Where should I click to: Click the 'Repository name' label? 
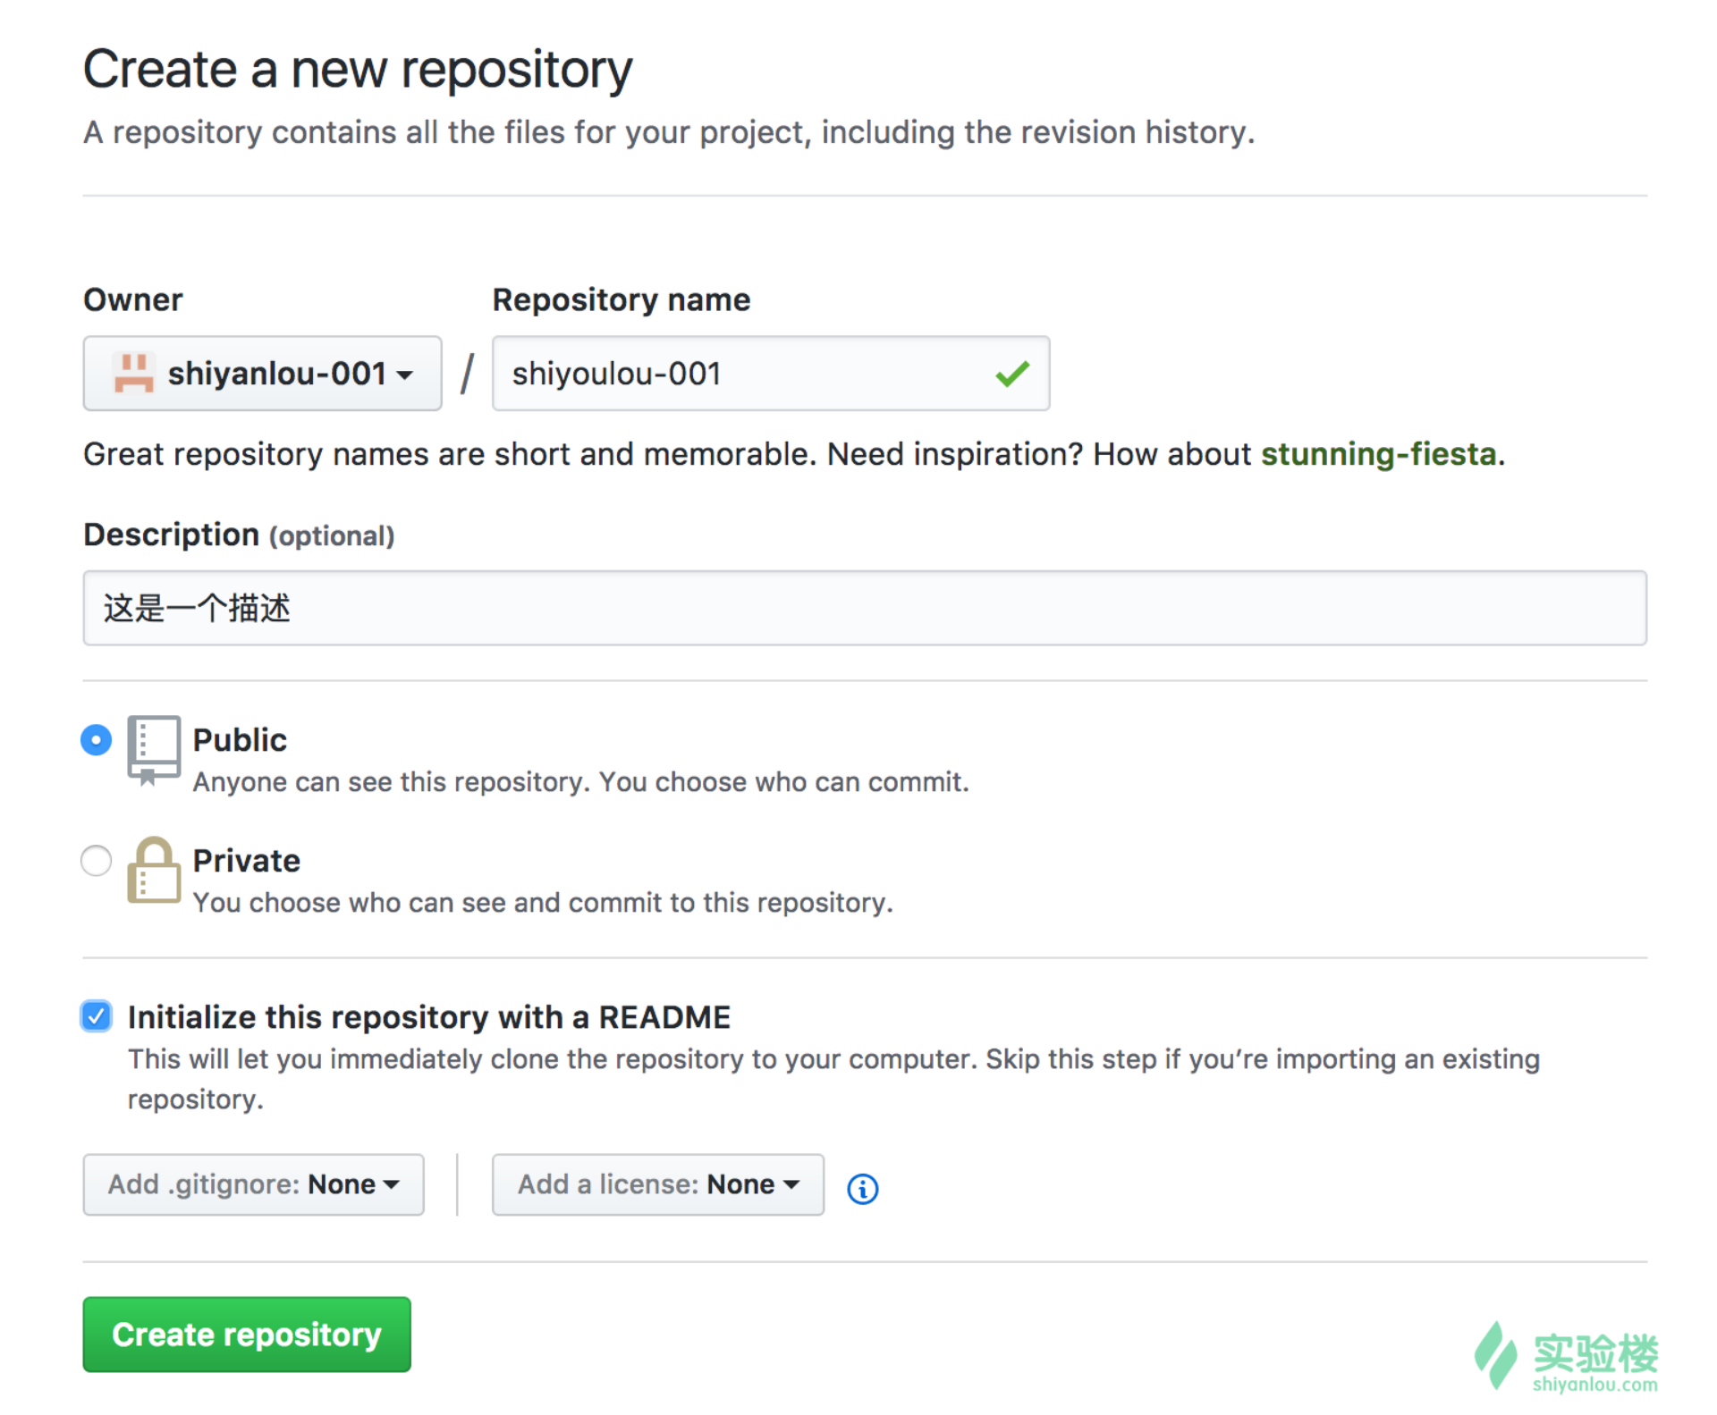[x=622, y=299]
